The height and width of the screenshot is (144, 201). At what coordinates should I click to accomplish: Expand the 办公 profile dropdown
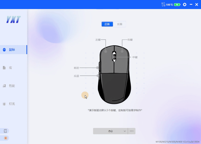[110, 131]
